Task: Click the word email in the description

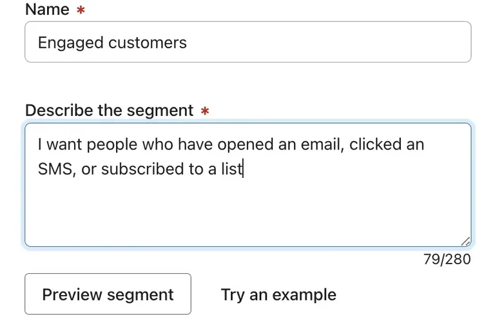Action: [x=324, y=144]
